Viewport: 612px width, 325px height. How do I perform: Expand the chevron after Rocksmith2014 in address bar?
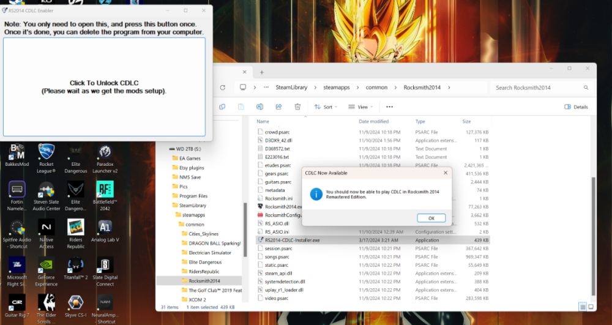point(449,88)
